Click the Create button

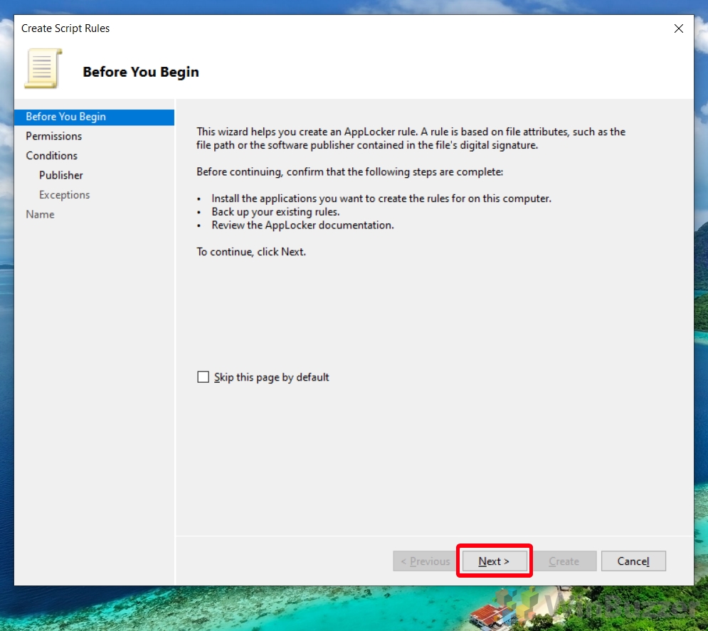click(564, 561)
